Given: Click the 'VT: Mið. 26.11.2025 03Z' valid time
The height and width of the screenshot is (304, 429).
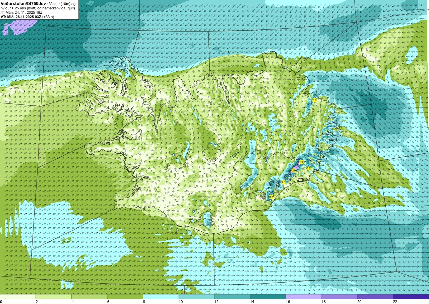Looking at the screenshot, I should [21, 17].
